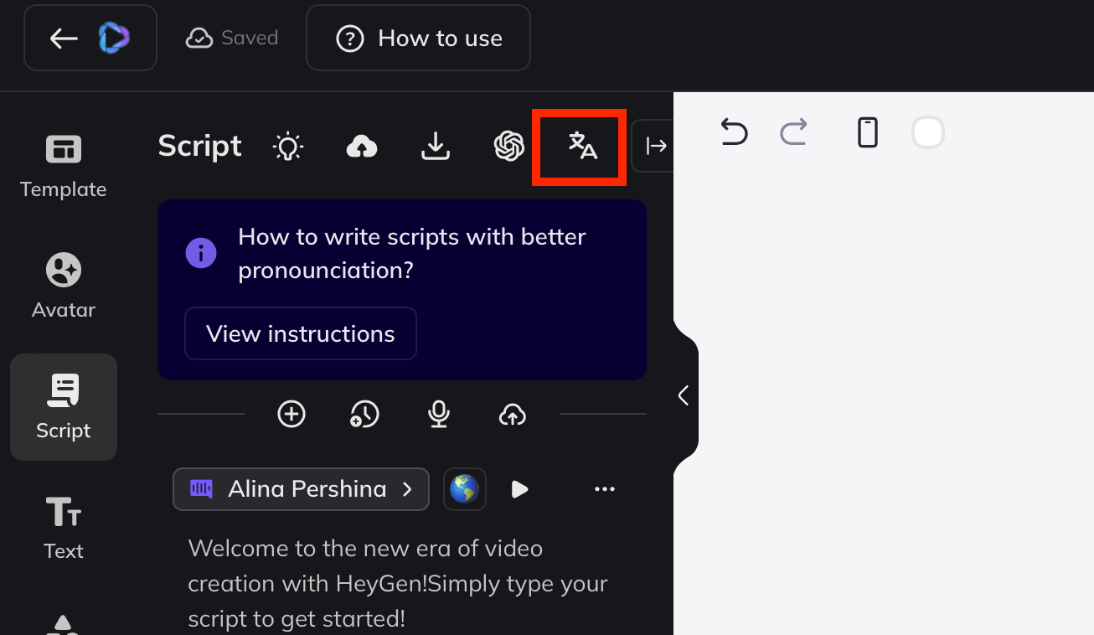Play the script audio preview
The image size is (1094, 635).
tap(519, 489)
